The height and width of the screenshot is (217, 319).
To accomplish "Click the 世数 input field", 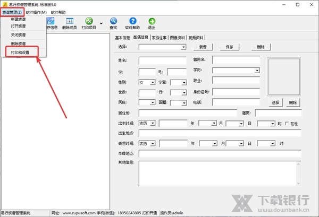I will coord(147,93).
